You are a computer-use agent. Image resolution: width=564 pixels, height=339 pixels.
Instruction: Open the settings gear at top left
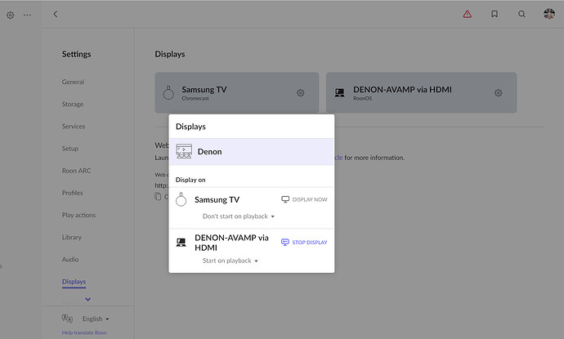(x=11, y=15)
